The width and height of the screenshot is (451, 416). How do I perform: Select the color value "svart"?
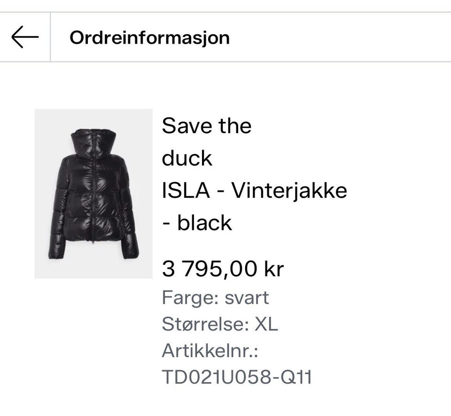[247, 298]
